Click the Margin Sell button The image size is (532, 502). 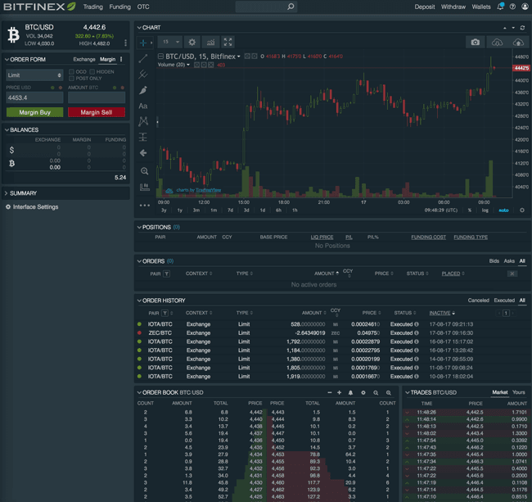point(97,112)
